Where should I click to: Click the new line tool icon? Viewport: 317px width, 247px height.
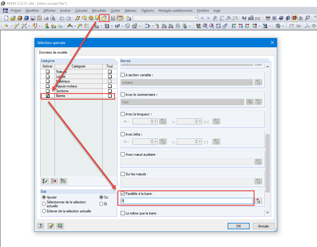[x=17, y=26]
